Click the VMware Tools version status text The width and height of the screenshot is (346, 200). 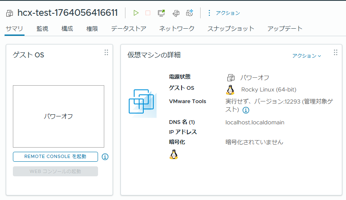(x=279, y=106)
